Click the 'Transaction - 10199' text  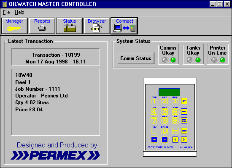(56, 55)
